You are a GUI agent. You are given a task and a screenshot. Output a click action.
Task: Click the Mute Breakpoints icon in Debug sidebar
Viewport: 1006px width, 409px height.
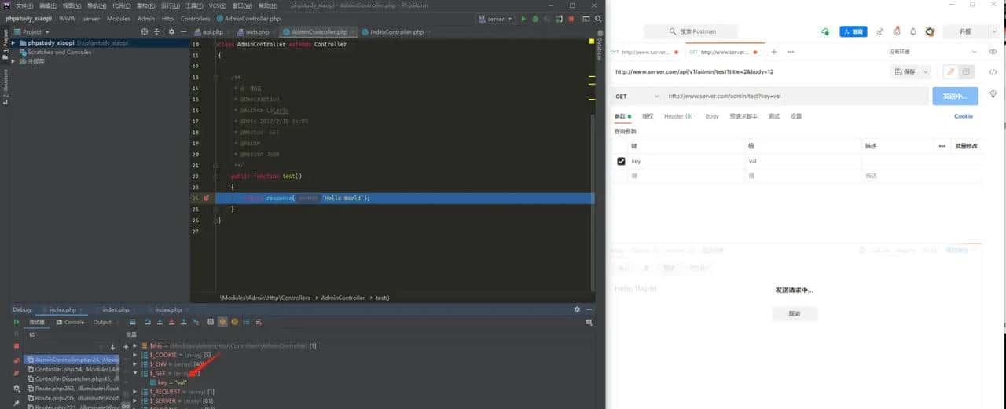[x=17, y=372]
